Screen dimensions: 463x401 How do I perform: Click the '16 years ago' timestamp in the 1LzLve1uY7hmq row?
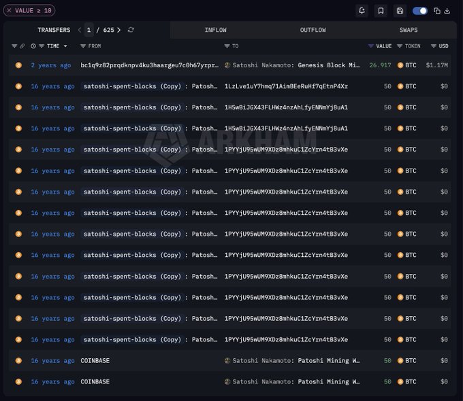click(x=52, y=86)
